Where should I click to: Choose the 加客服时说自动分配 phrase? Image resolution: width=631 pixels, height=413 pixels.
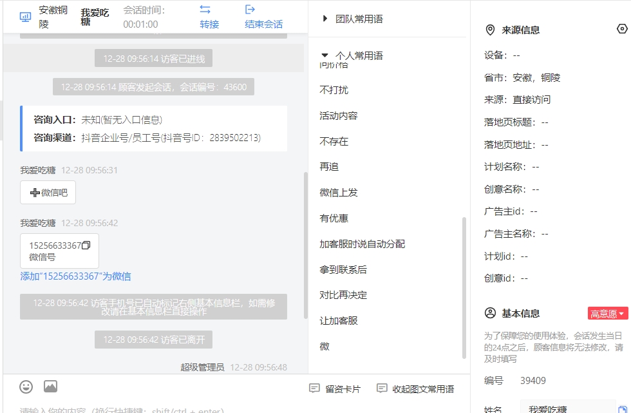(362, 244)
